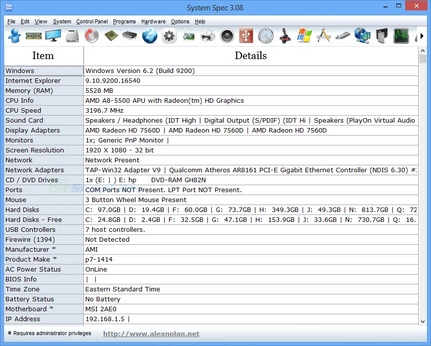Viewport: 431px width, 346px height.
Task: Select '7 host controllers.' details cell
Action: pyautogui.click(x=251, y=230)
